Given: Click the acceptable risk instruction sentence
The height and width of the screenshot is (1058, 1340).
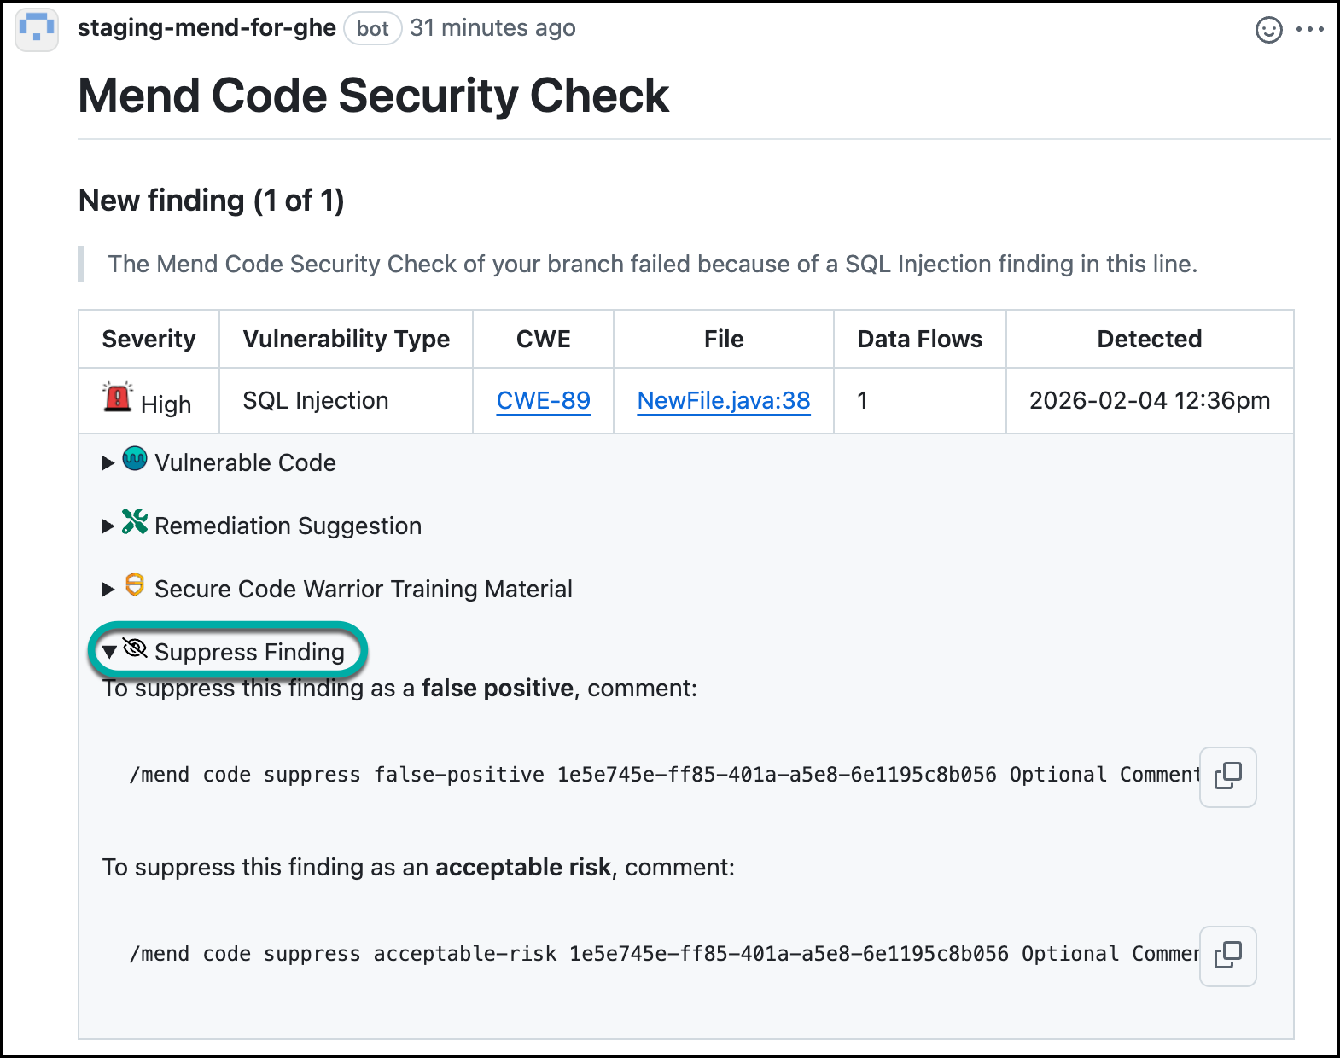Looking at the screenshot, I should point(419,867).
